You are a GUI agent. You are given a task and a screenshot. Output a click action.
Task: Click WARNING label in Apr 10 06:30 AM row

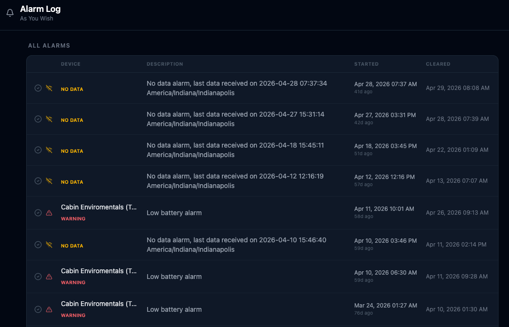click(73, 283)
